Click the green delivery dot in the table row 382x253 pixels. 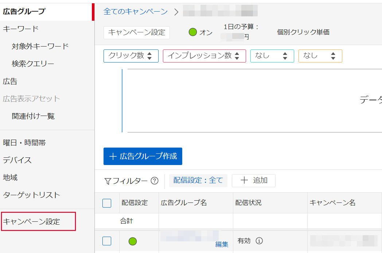tap(132, 241)
